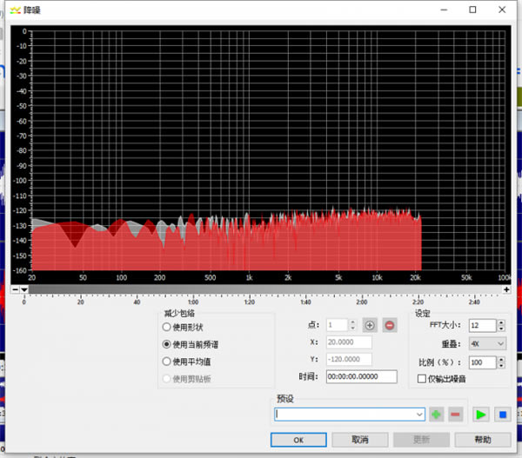This screenshot has width=522, height=458.
Task: Select the 使用形状 radio option
Action: [x=166, y=327]
